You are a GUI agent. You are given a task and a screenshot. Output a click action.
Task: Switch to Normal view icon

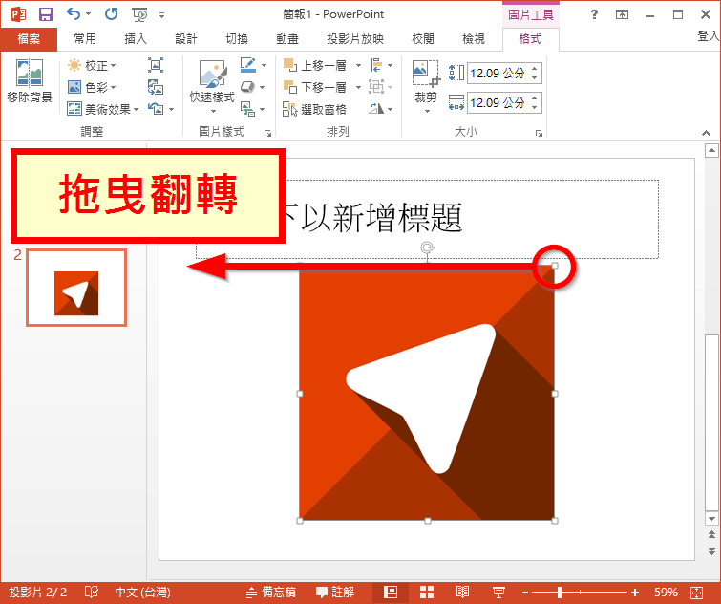(x=391, y=592)
